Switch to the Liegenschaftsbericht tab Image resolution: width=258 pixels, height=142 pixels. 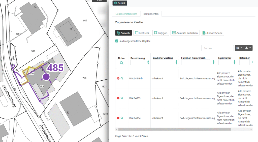coord(126,14)
